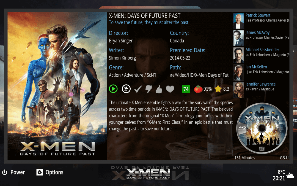Viewport: 297px width, 186px height.
Task: Click the Options gear icon
Action: pos(40,172)
